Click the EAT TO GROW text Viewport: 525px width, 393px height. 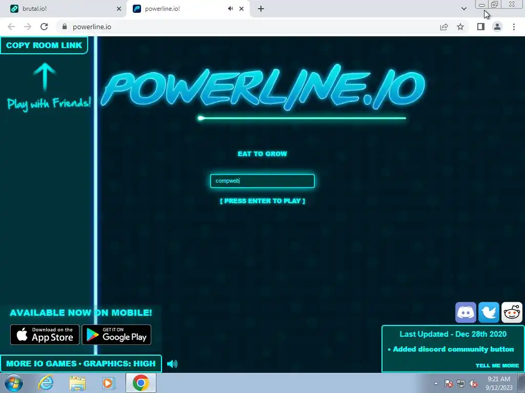[262, 154]
